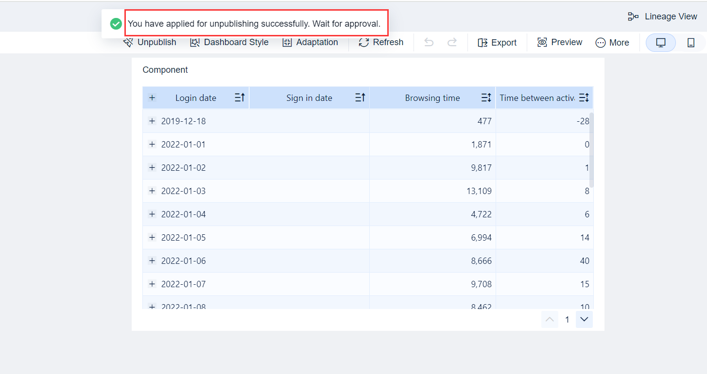Click the Unpublish button
The image size is (707, 374).
click(151, 43)
